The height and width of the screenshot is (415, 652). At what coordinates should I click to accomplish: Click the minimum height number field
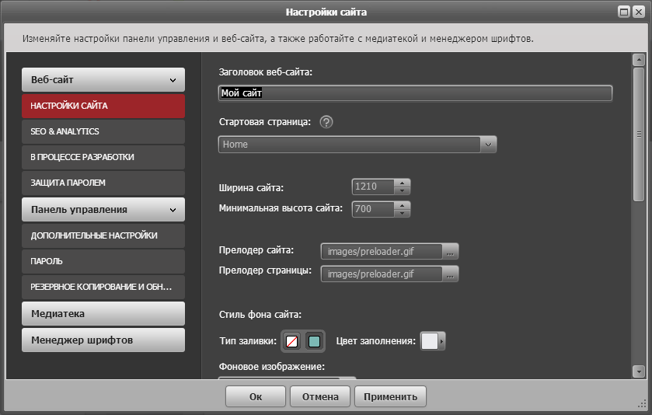pos(373,209)
